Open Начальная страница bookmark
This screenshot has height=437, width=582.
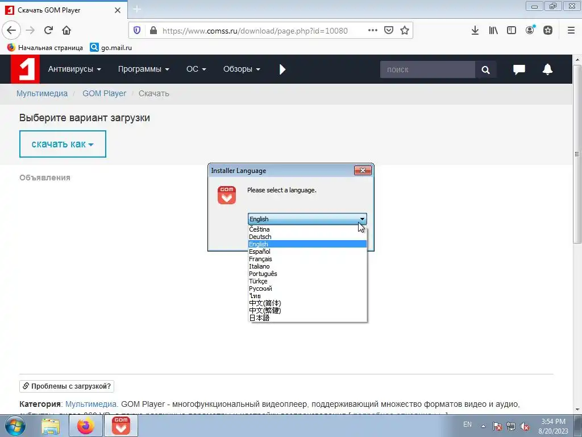(x=45, y=48)
